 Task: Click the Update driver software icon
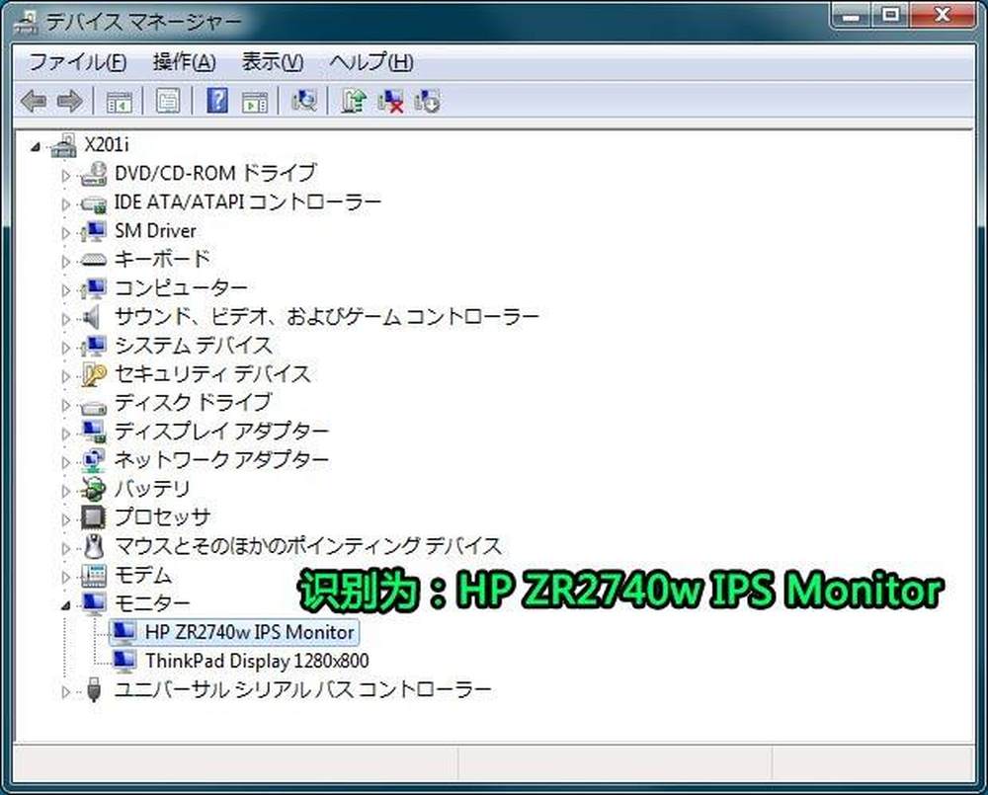pos(354,100)
